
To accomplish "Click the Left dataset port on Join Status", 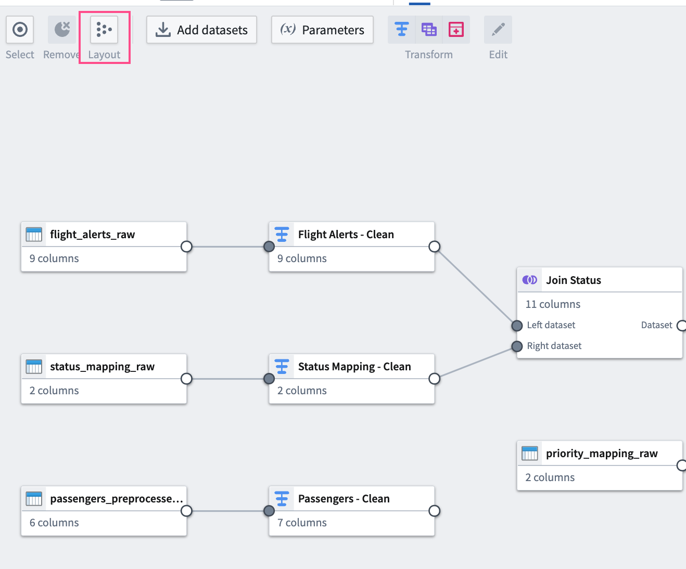I will pos(516,326).
